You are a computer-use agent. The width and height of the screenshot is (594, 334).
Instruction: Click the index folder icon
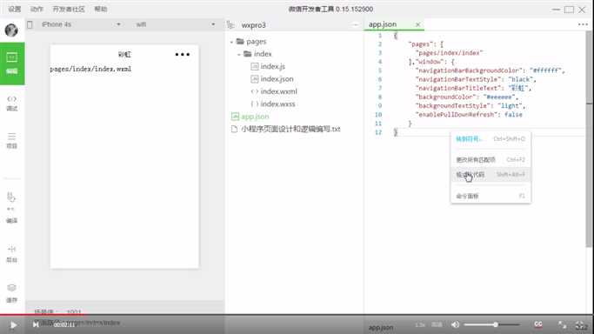coord(248,54)
